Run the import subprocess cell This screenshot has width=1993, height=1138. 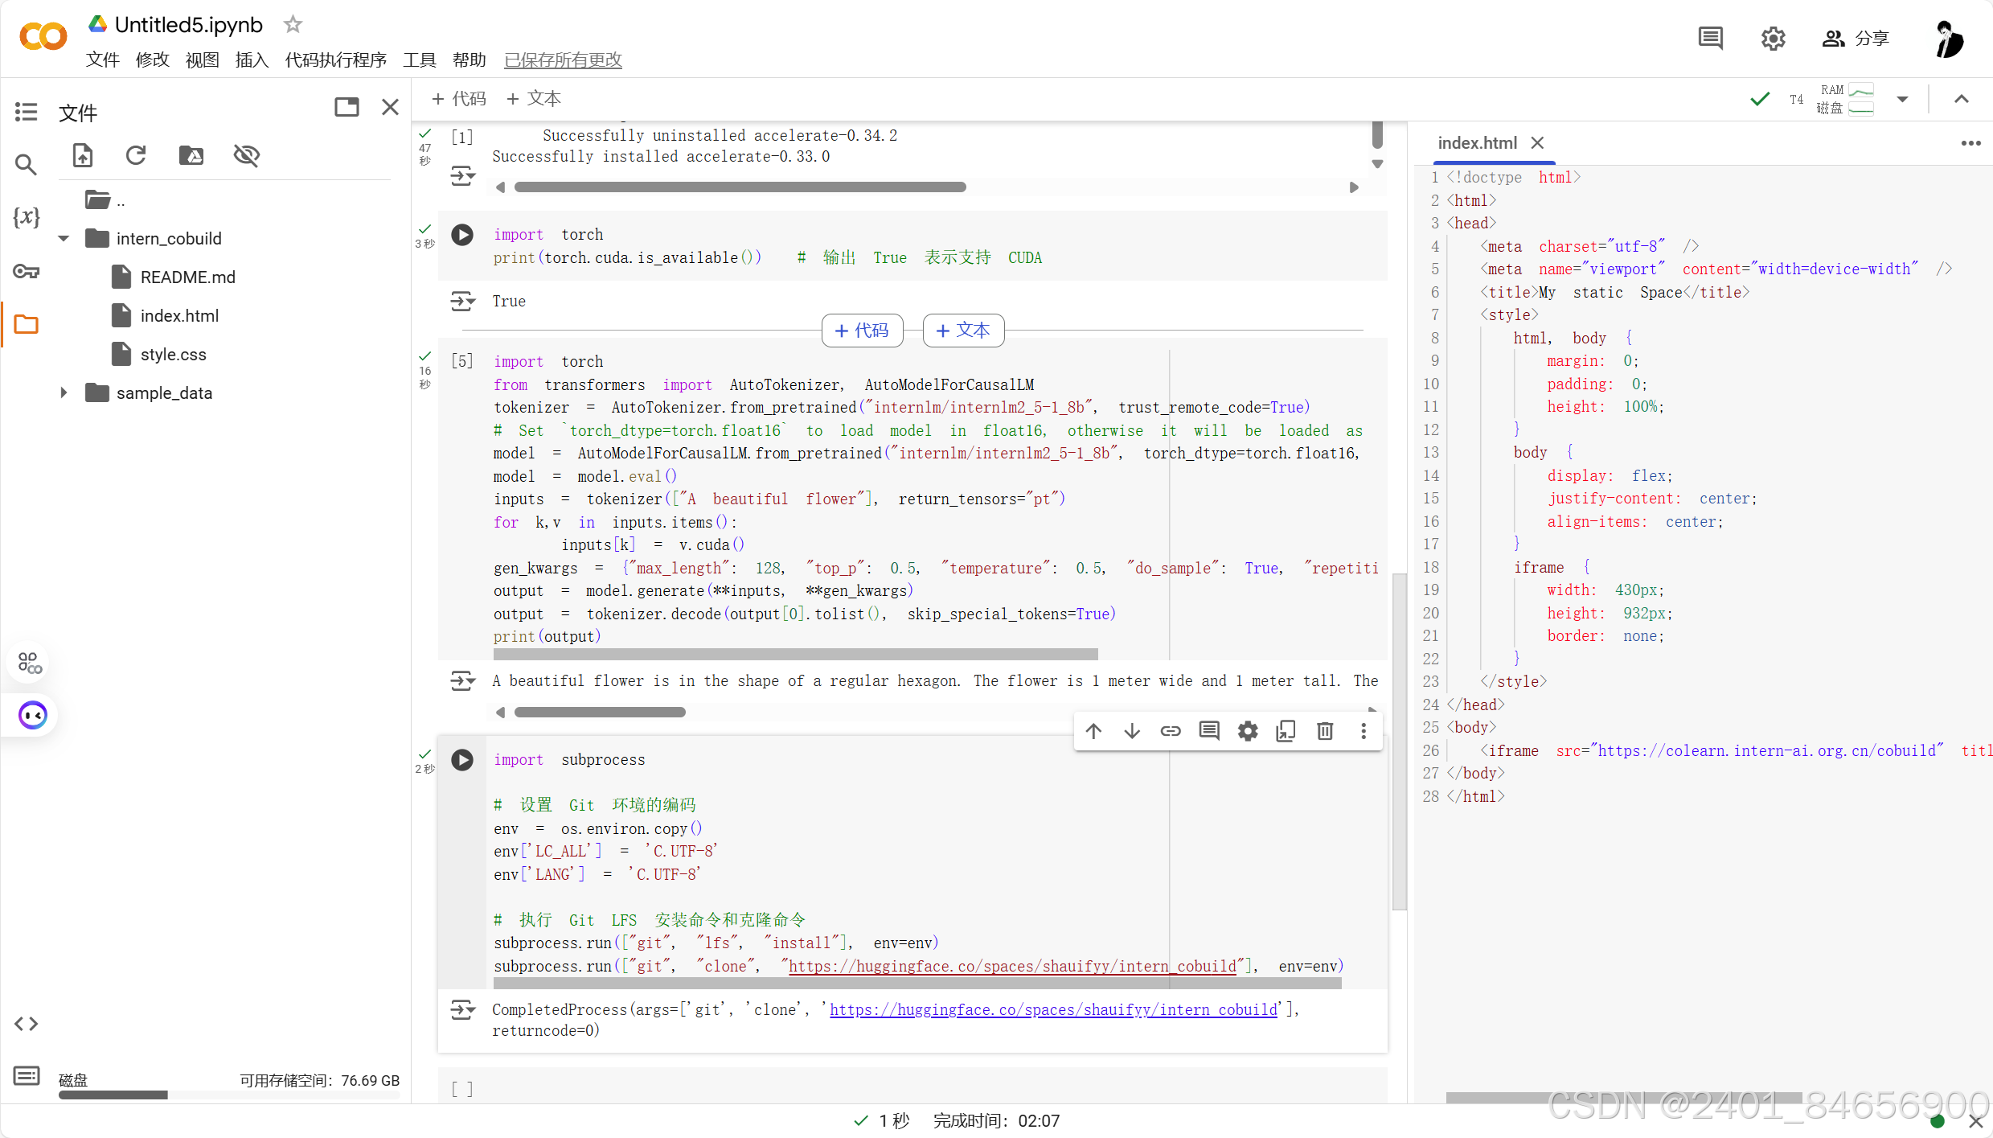(461, 760)
